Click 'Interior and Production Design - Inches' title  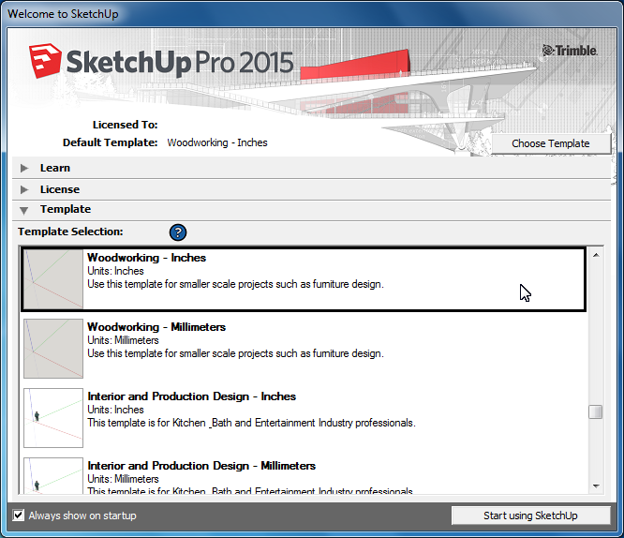pos(192,396)
